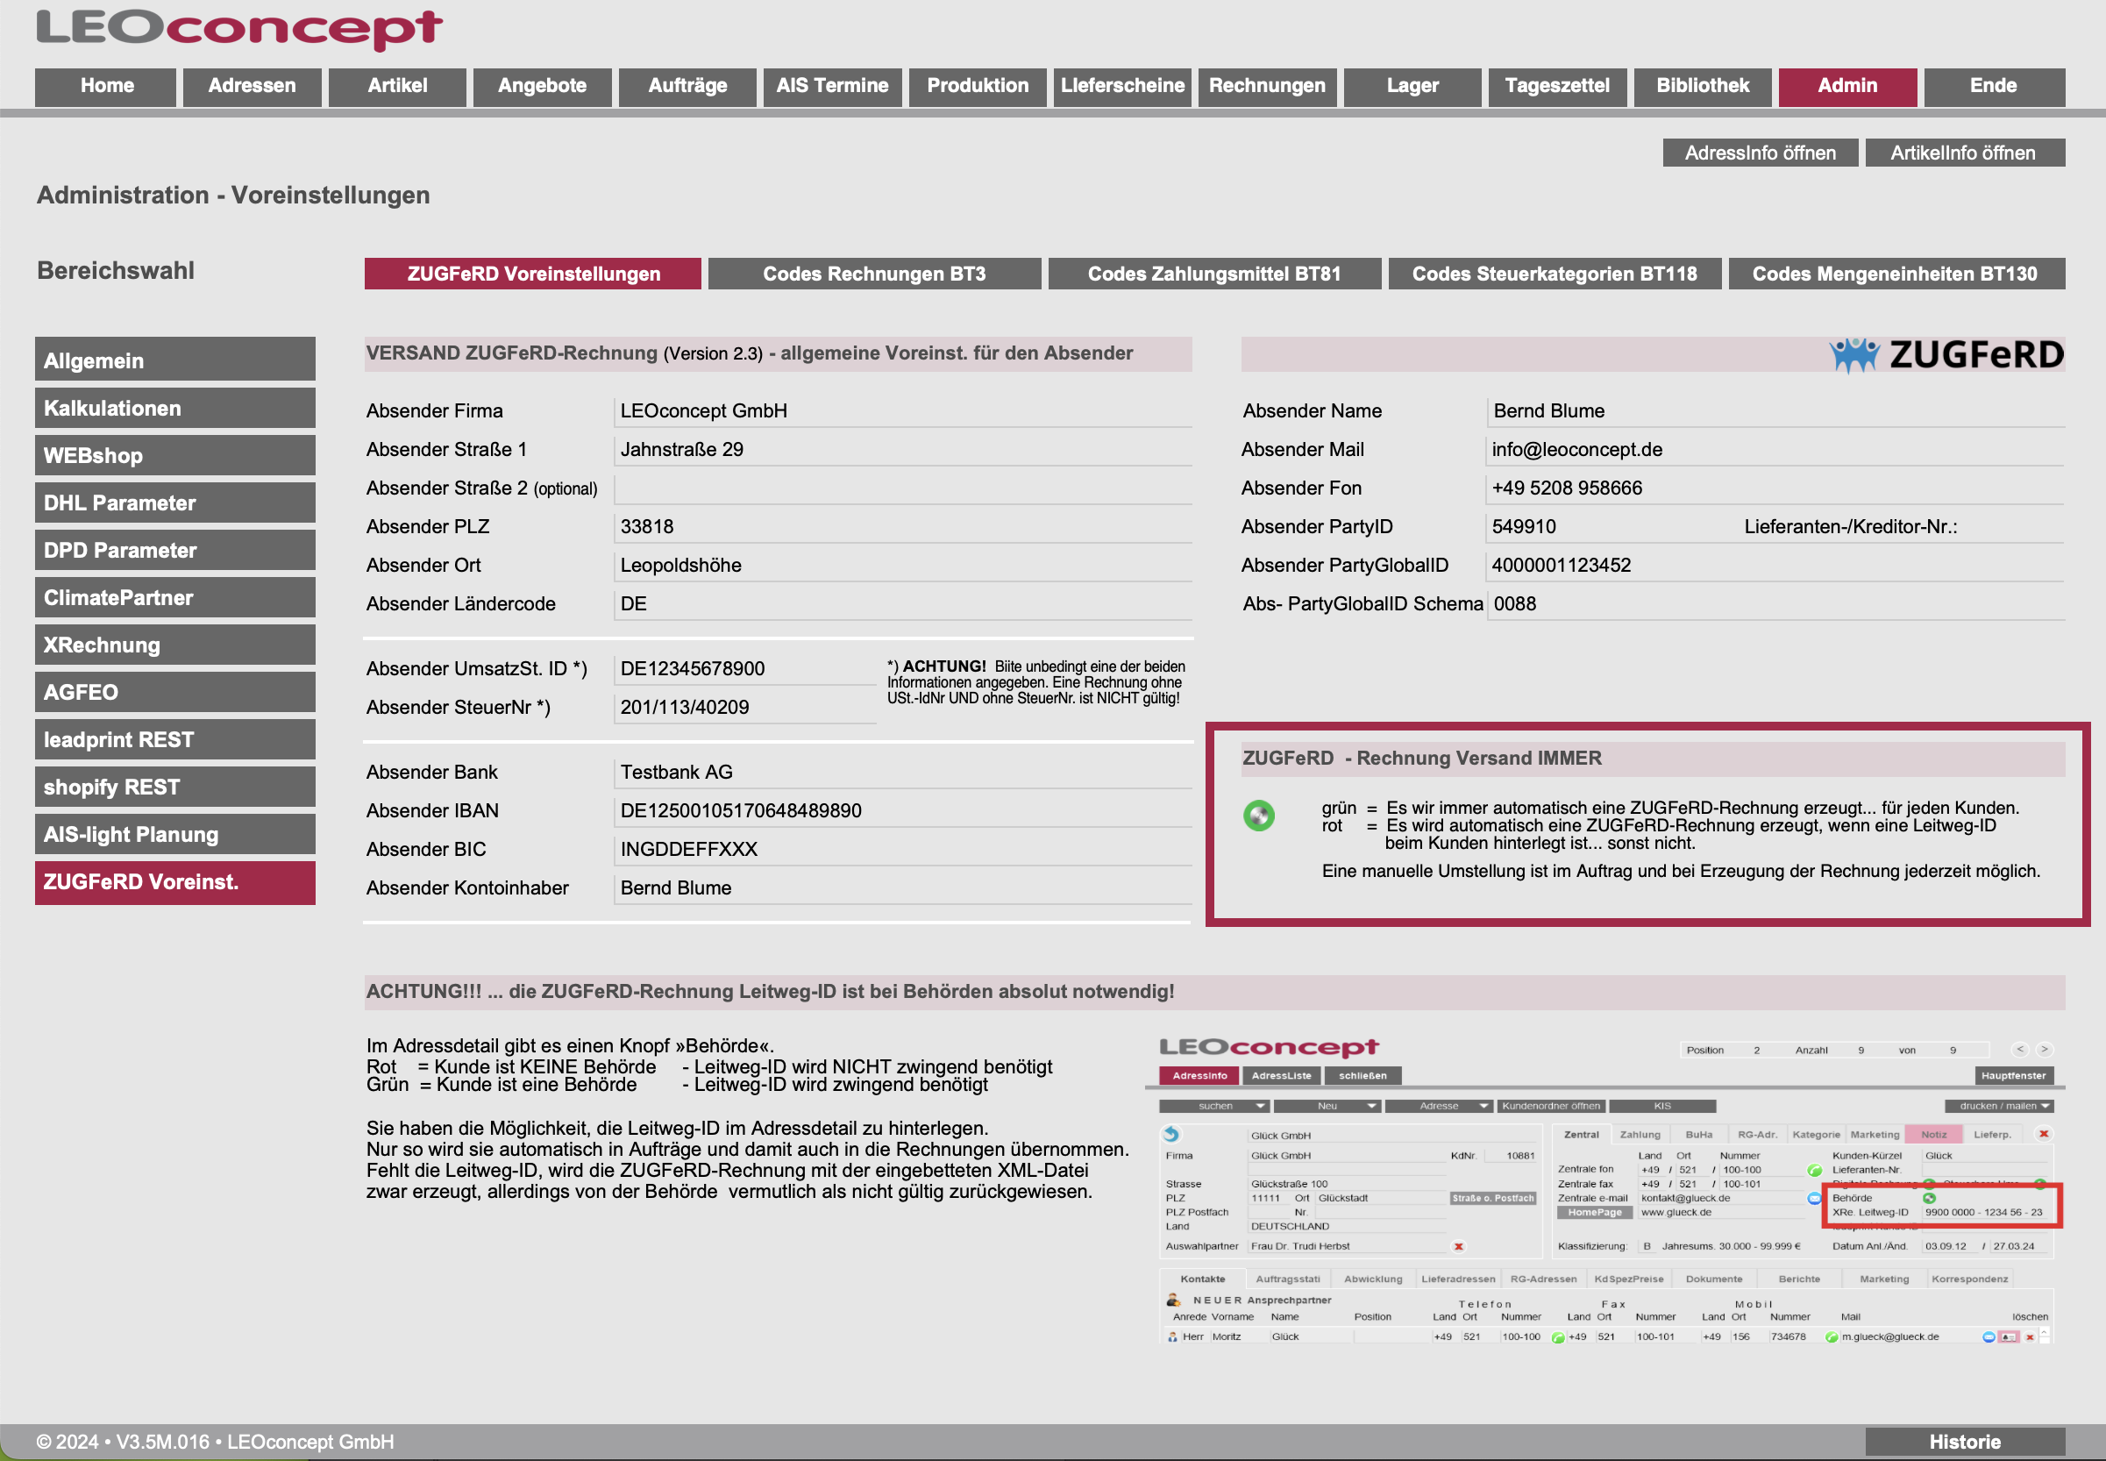Toggle the green ZUGFeRD always-send indicator

pyautogui.click(x=1258, y=815)
